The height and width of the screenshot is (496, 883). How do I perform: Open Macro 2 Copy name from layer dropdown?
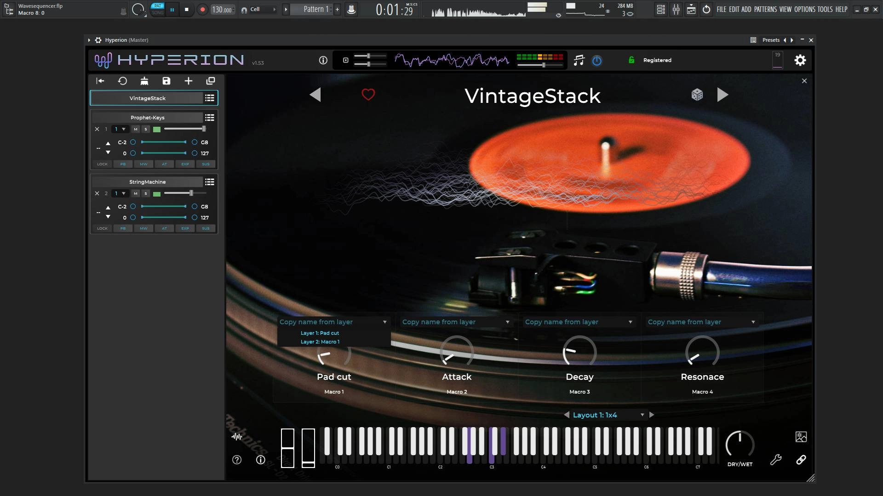tap(457, 322)
